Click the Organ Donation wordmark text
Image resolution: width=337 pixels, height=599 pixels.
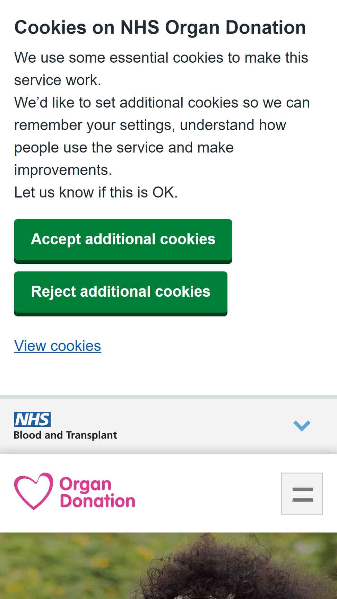click(x=97, y=492)
